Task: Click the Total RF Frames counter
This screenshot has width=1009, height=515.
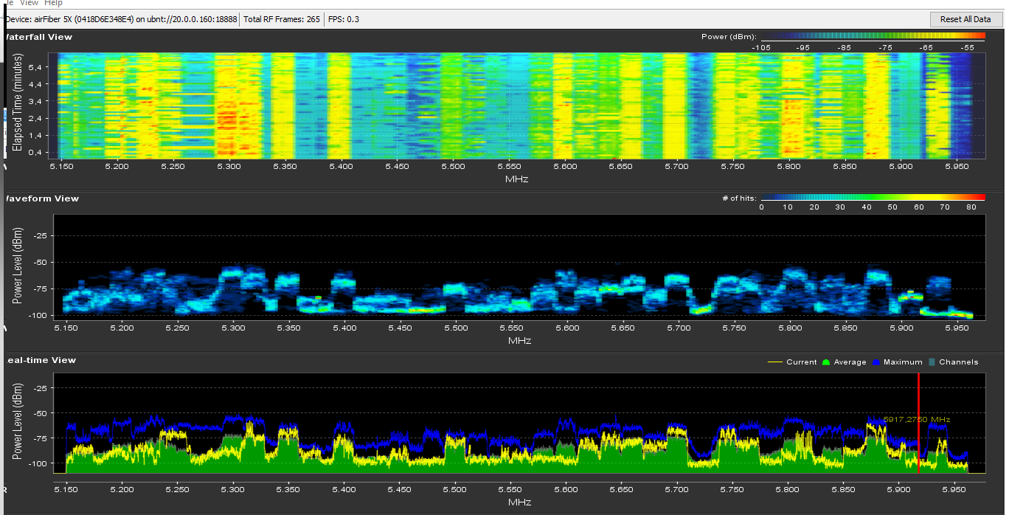Action: tap(282, 19)
